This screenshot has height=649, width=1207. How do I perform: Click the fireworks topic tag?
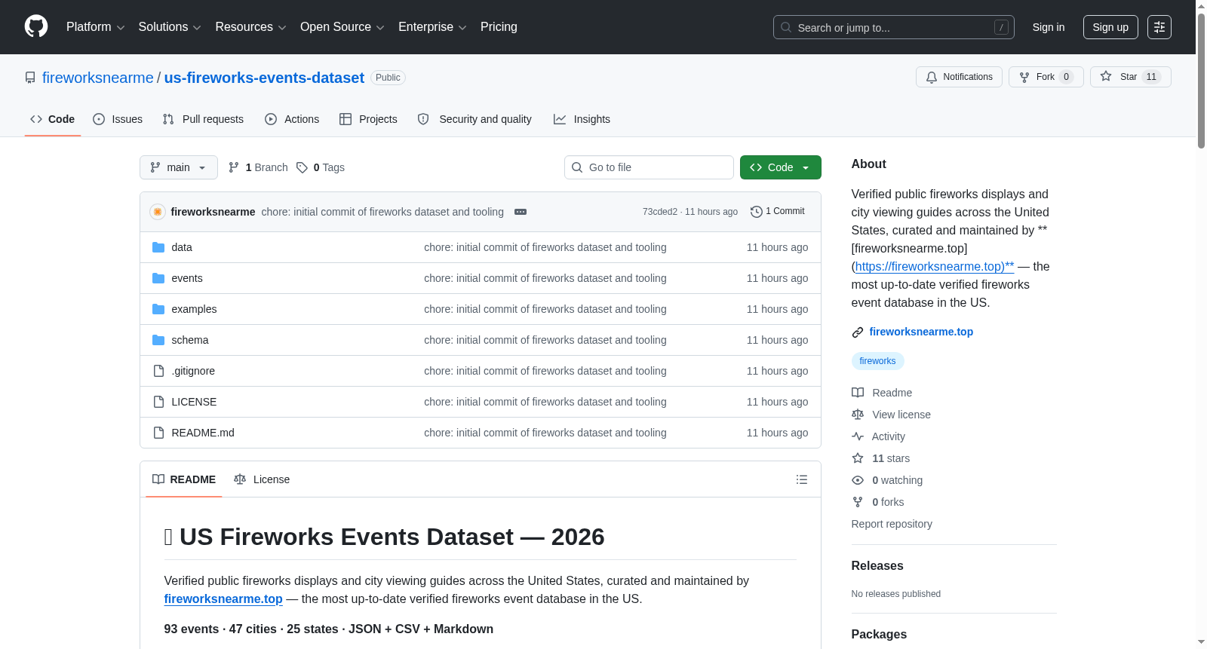pos(877,361)
